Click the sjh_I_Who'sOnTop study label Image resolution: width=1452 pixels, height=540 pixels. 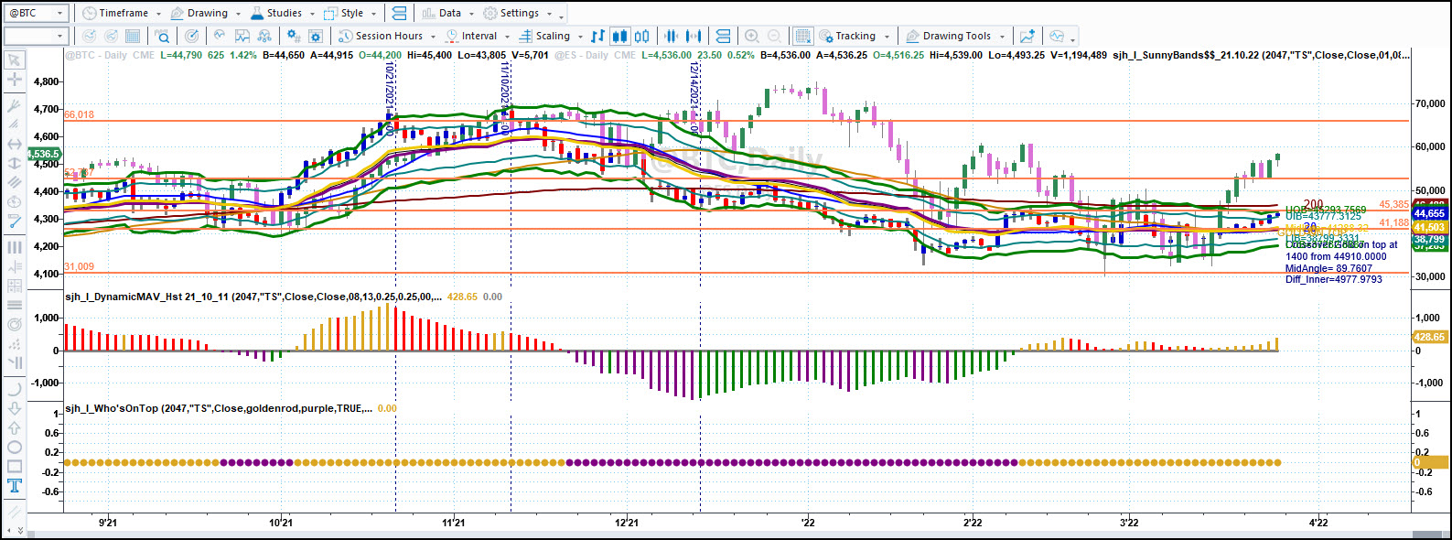click(220, 408)
